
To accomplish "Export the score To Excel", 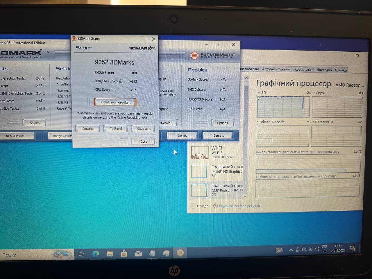I will point(116,128).
